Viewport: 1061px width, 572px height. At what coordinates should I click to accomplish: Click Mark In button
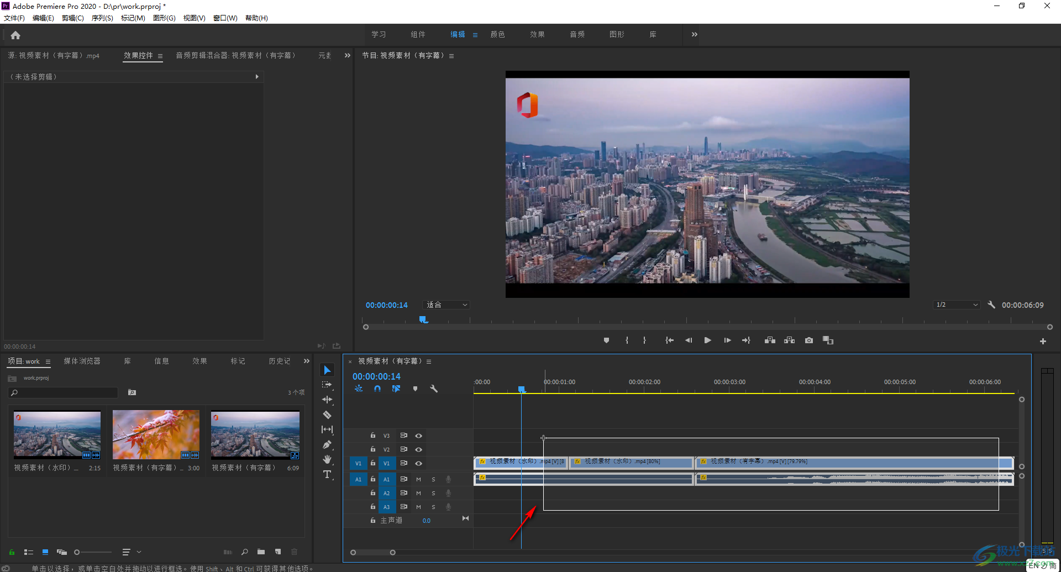[x=627, y=340]
